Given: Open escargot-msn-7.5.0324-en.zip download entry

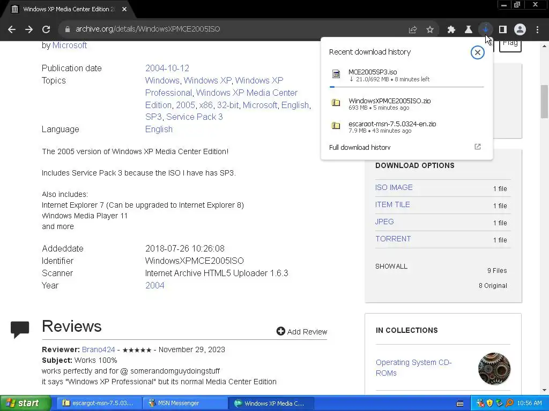Looking at the screenshot, I should [406, 127].
